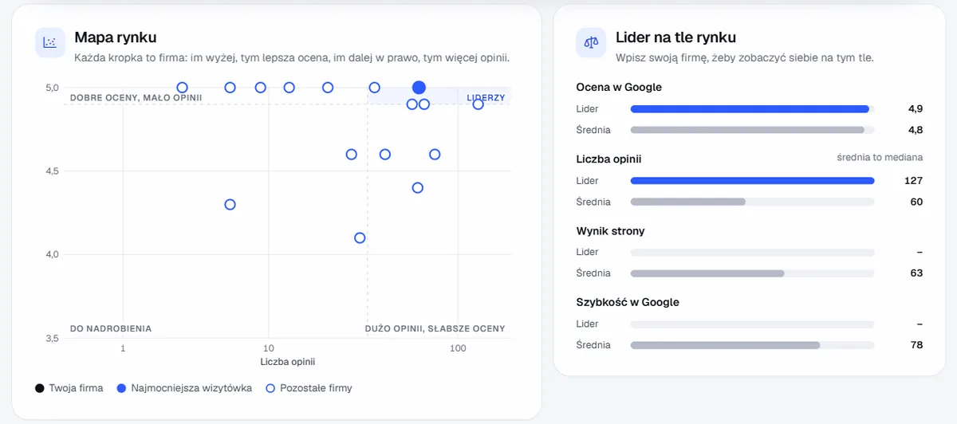Screen dimensions: 957x424
Task: Click the Ocena w Google section title
Action: point(619,87)
